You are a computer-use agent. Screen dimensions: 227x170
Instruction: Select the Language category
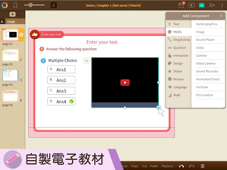click(179, 87)
